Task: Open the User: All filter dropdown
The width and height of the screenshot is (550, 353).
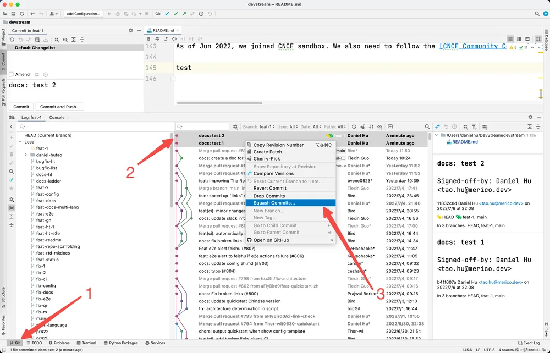Action: [288, 126]
